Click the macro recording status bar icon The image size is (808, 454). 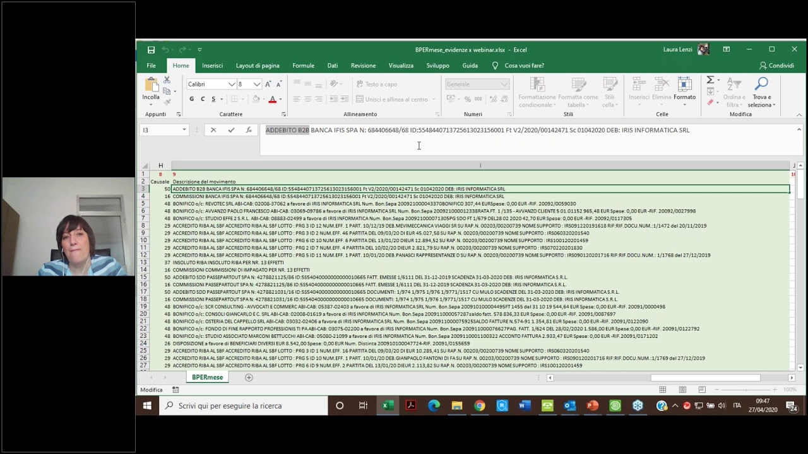click(x=175, y=390)
